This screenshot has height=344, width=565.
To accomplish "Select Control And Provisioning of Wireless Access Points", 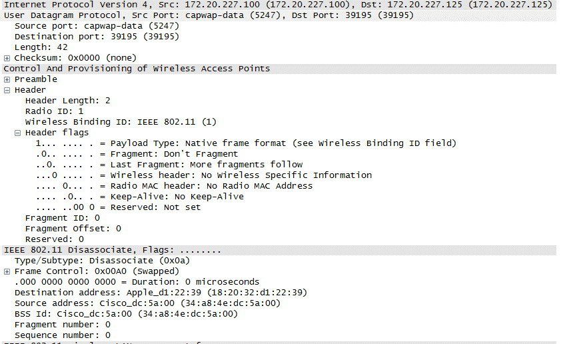I will tap(137, 69).
